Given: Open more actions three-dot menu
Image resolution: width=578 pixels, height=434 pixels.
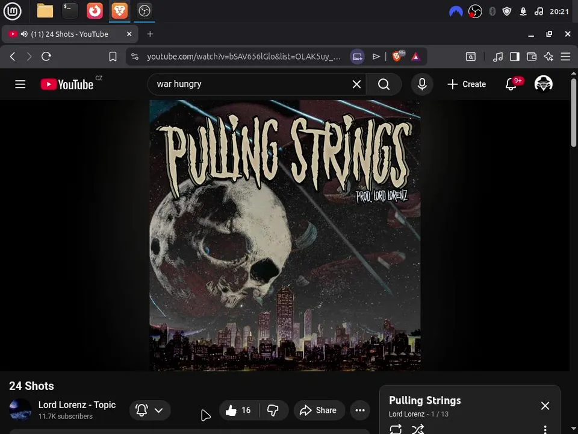Looking at the screenshot, I should pyautogui.click(x=360, y=410).
